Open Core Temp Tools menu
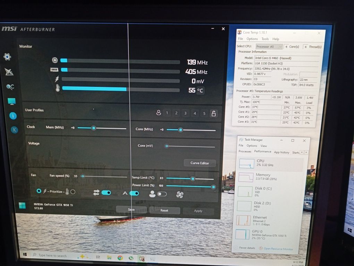 (265, 39)
